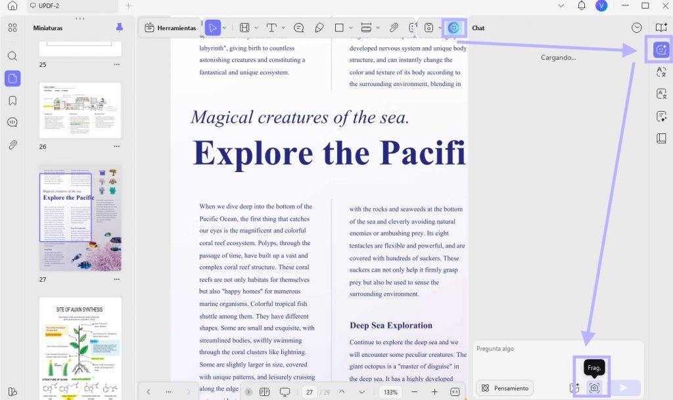Open the notifications bell
The width and height of the screenshot is (673, 400).
(581, 5)
